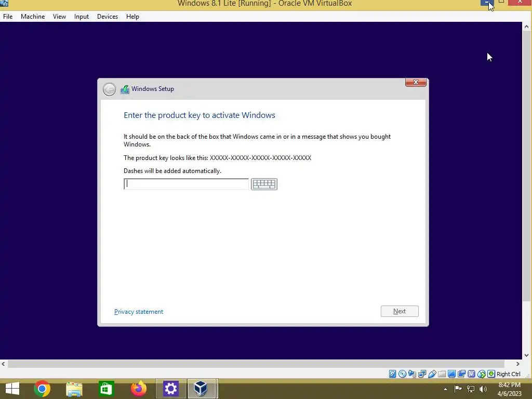The height and width of the screenshot is (399, 532).
Task: Click the 8:42 PM clock on taskbar
Action: click(509, 385)
